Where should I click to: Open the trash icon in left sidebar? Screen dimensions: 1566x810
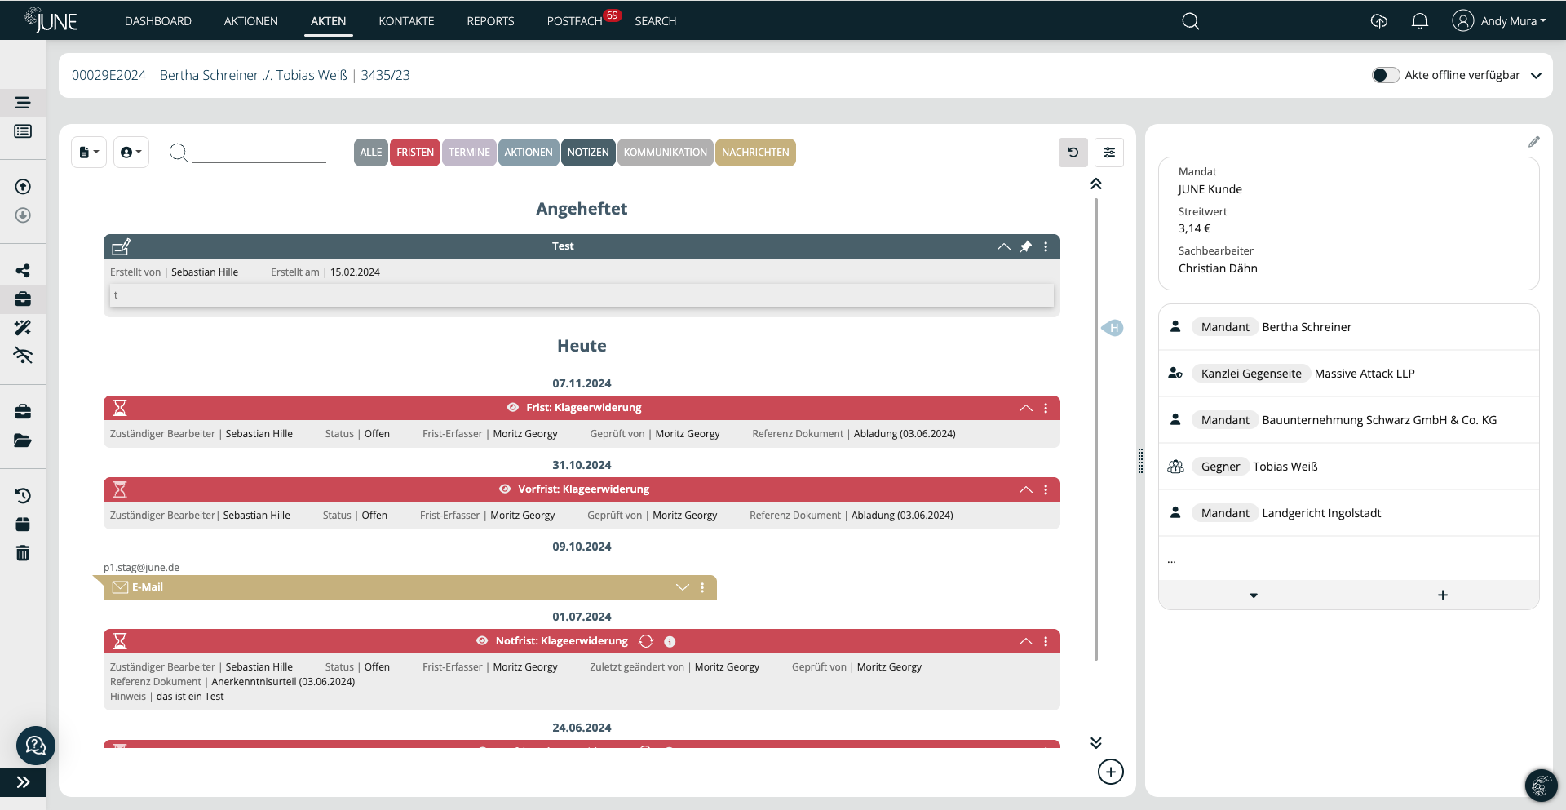[23, 553]
